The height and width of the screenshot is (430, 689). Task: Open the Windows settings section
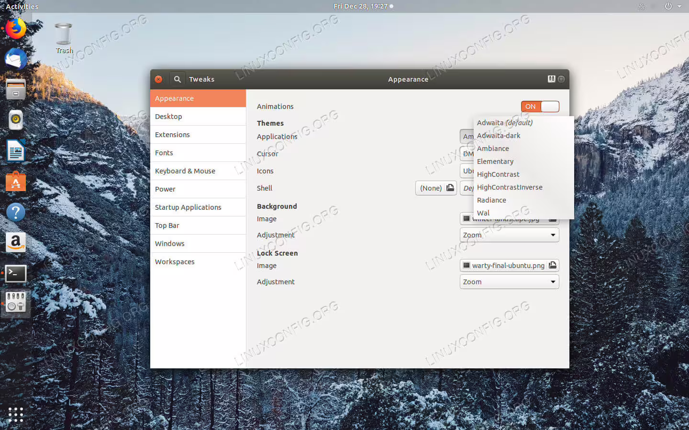tap(198, 244)
